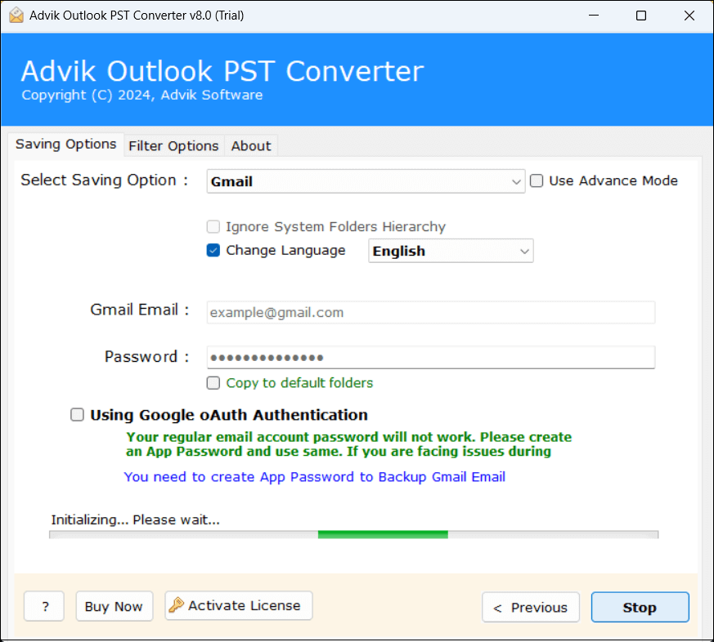This screenshot has width=714, height=642.
Task: Open the Select Saving Option Gmail dropdown
Action: pos(366,181)
